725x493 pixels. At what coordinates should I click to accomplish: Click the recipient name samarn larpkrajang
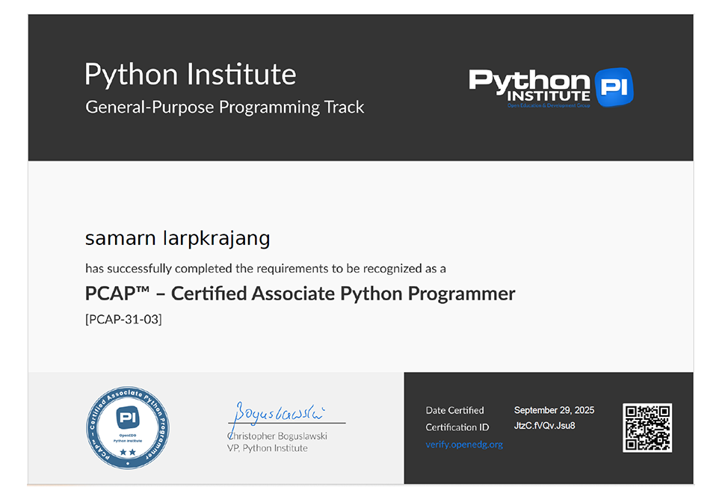click(177, 238)
